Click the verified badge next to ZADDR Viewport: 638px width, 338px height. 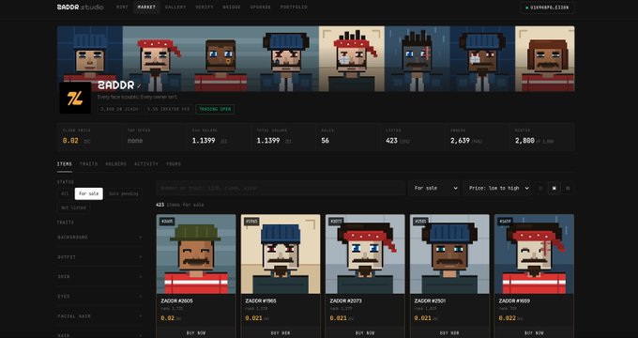(x=139, y=86)
